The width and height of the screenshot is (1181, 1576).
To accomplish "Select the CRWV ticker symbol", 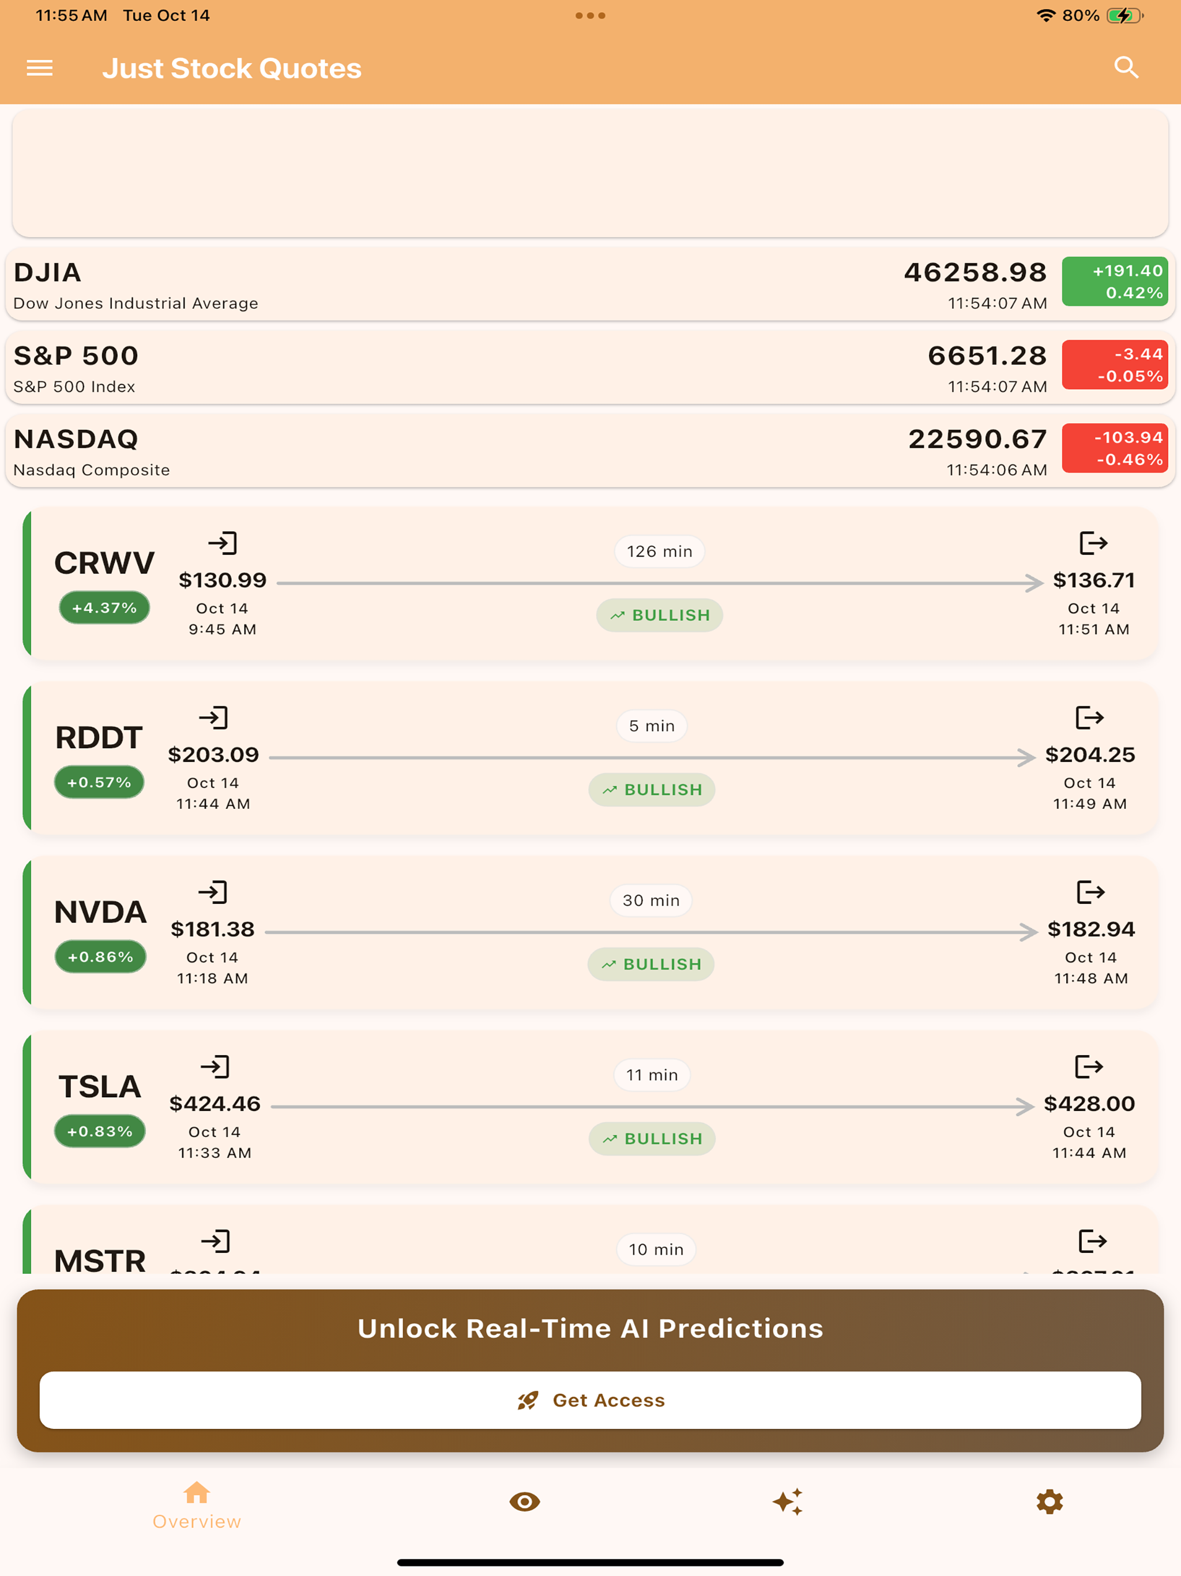I will tap(105, 563).
